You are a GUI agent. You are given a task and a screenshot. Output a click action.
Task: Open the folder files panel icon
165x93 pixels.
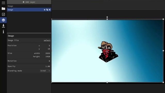tap(3, 9)
